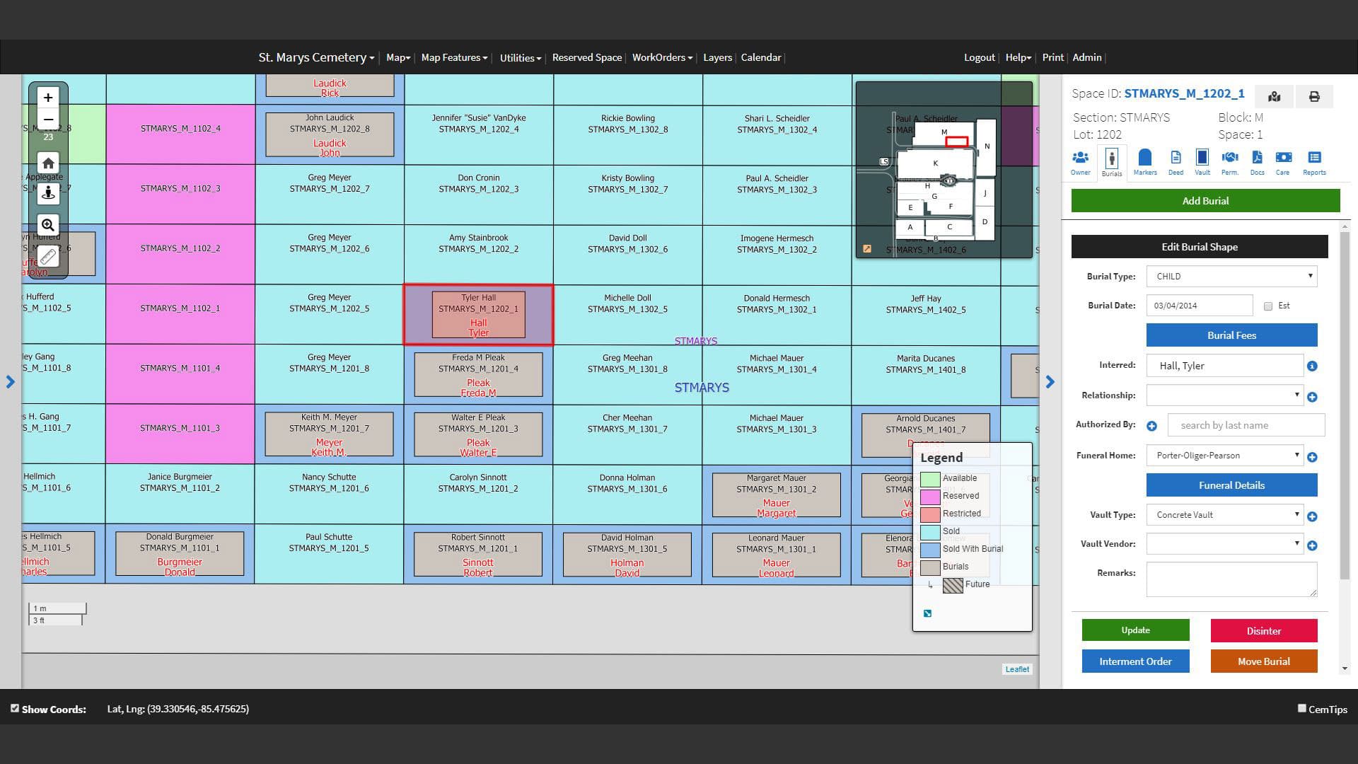Click the Interment Order button
The width and height of the screenshot is (1358, 764).
(1135, 661)
